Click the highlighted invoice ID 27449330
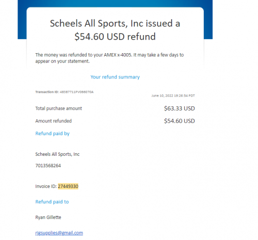Viewport: 258px width, 240px height. click(x=68, y=186)
